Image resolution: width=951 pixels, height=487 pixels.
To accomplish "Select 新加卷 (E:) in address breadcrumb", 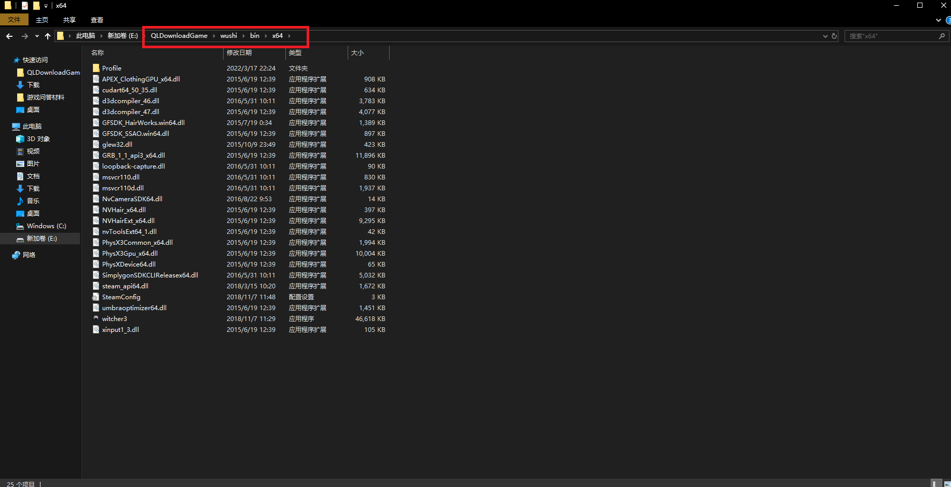I will [122, 36].
